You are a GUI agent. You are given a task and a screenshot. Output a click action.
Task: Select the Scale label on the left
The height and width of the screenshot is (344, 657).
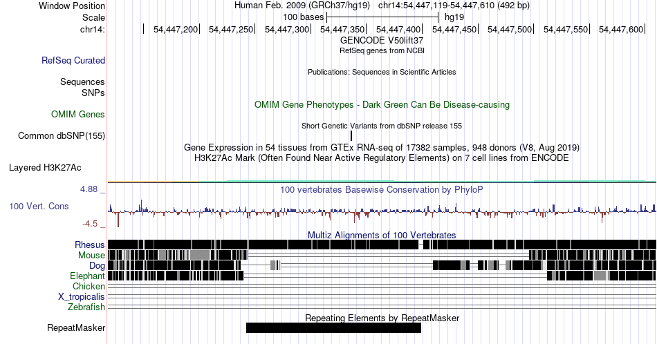(x=93, y=17)
